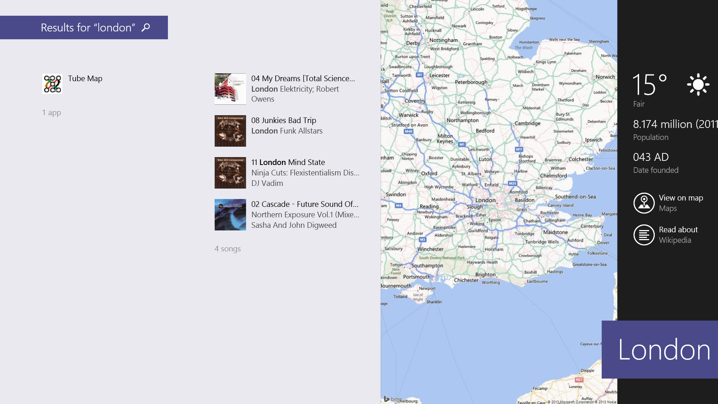Play 11 London Mind State song
The width and height of the screenshot is (718, 404).
pos(287,173)
